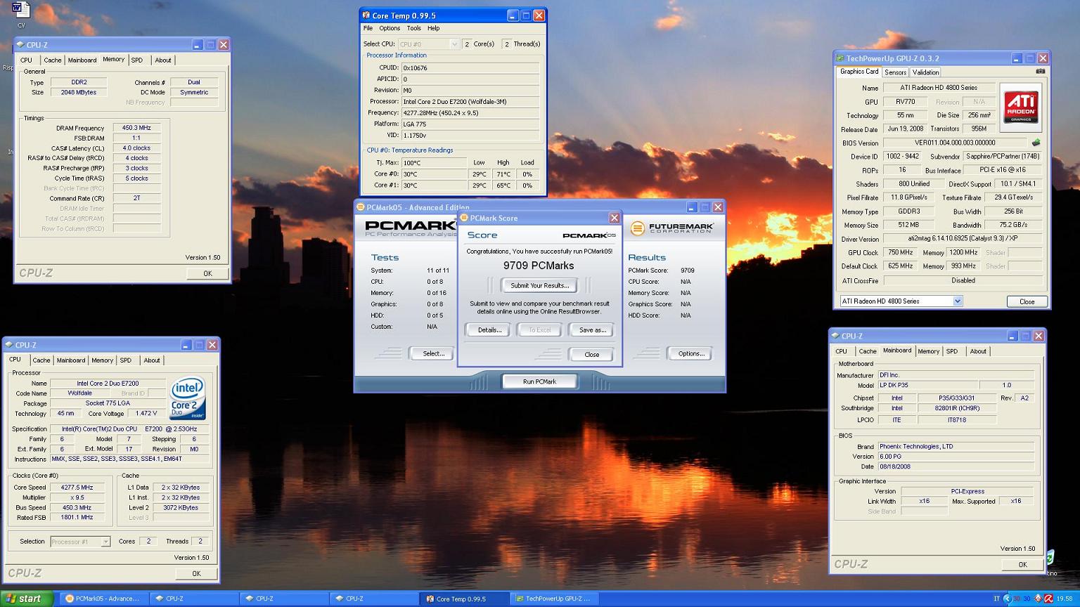Open the Tools menu in Core Temp
Viewport: 1080px width, 607px height.
[413, 28]
